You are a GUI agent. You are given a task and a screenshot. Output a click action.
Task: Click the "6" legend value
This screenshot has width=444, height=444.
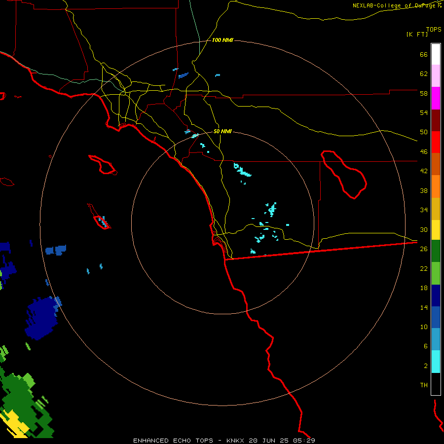[x=426, y=346]
